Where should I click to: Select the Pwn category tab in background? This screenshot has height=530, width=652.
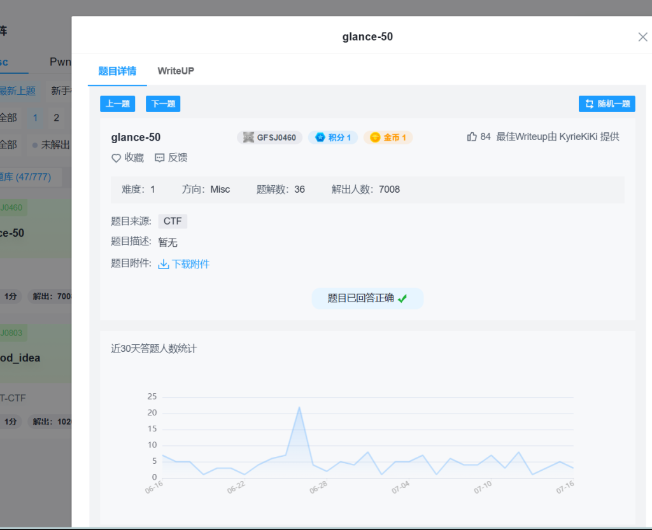60,62
